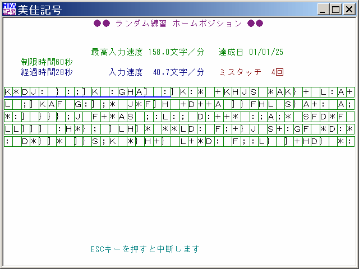Click the MIKA app icon in title bar
This screenshot has width=359, height=269.
[10, 10]
